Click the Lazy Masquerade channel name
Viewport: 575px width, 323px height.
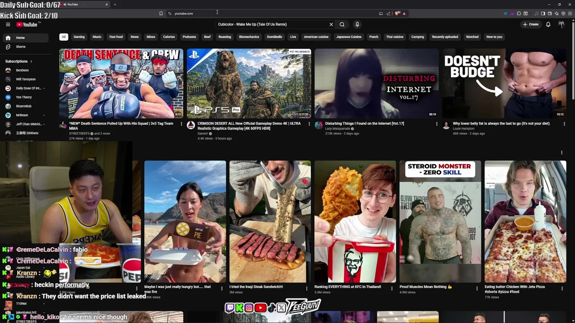337,128
